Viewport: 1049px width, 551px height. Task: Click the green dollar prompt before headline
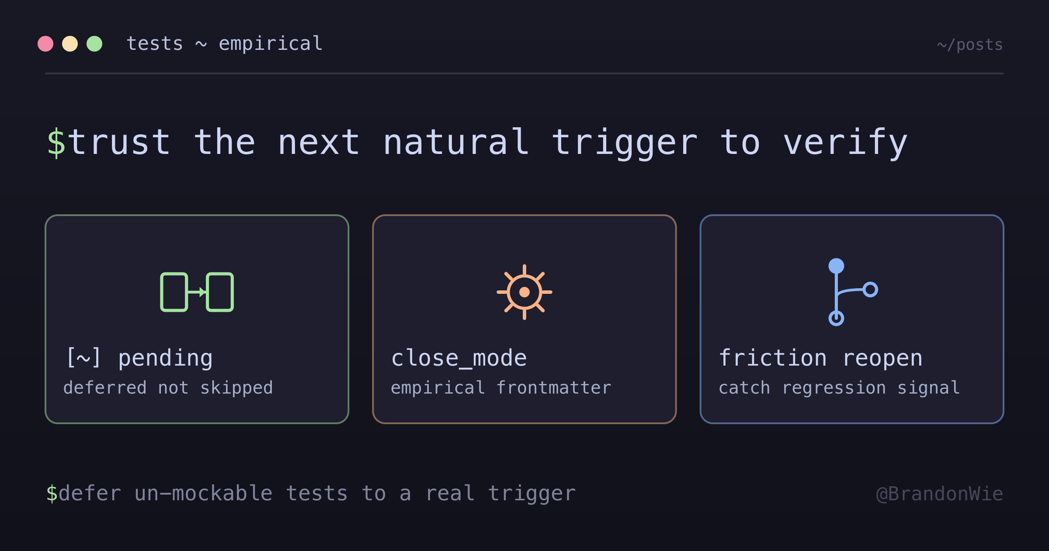click(x=56, y=143)
